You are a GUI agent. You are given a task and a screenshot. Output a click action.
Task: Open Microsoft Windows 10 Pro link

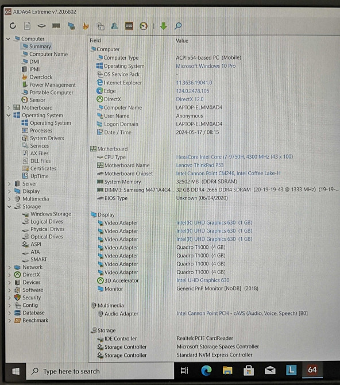[x=206, y=66]
